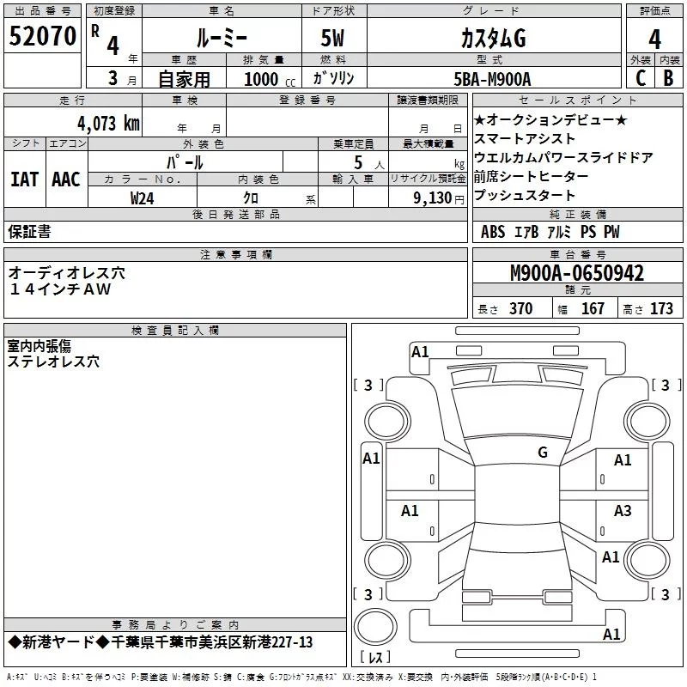This screenshot has height=687, width=687.
Task: Click the vehicle history value 自家用
Action: 184,79
